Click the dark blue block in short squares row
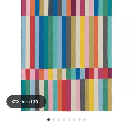 tap(78, 74)
